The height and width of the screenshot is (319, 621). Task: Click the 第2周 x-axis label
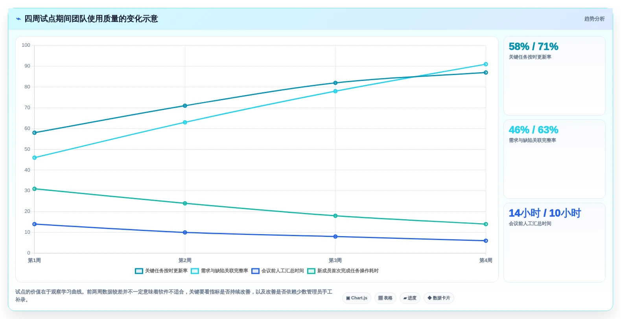click(185, 260)
